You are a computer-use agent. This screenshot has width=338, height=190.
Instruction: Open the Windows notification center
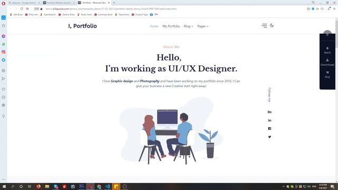point(332,186)
